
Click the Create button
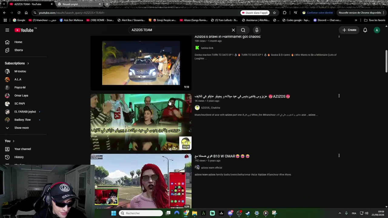349,30
